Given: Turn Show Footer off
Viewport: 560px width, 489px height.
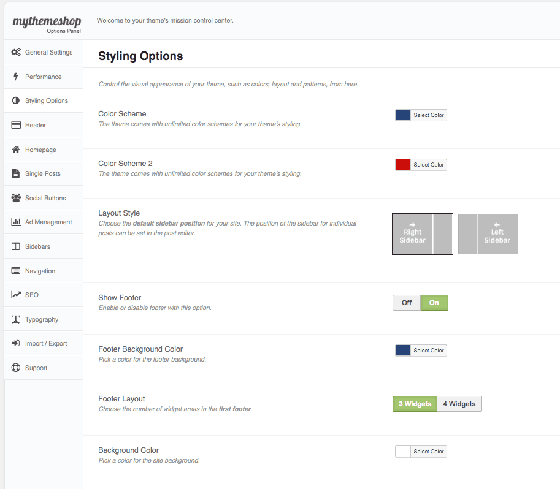Looking at the screenshot, I should pos(407,303).
